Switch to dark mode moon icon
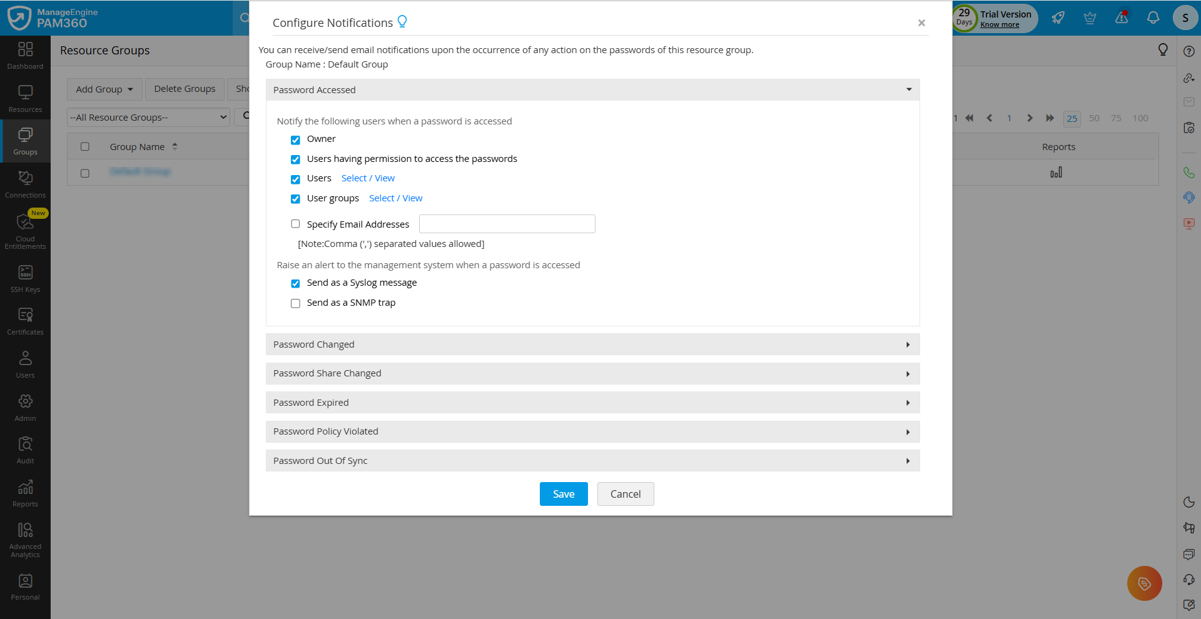Viewport: 1201px width, 619px height. click(1188, 502)
